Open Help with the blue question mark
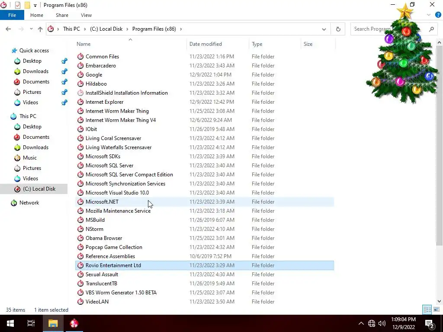The height and width of the screenshot is (332, 443). [438, 15]
